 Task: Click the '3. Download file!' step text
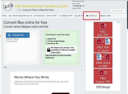coord(52,43)
